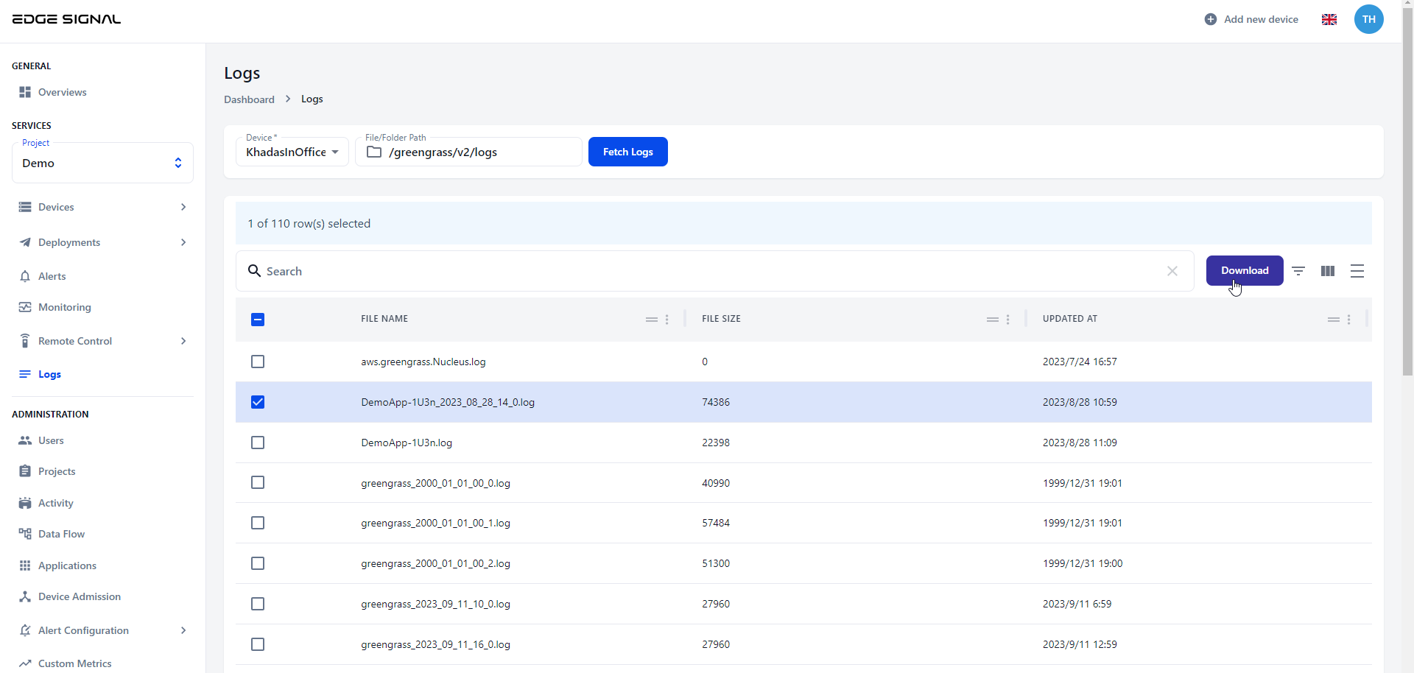
Task: Click the Fetch Logs button
Action: pyautogui.click(x=627, y=152)
